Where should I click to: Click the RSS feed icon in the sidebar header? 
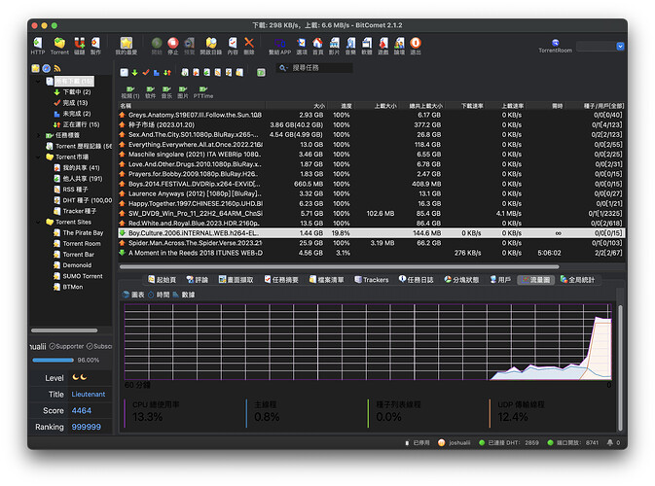pyautogui.click(x=57, y=68)
